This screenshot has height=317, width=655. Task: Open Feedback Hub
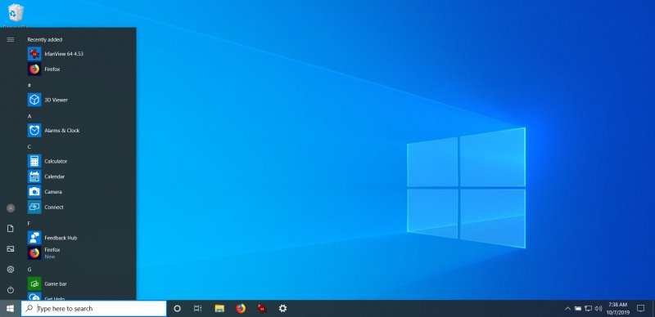tap(81, 238)
